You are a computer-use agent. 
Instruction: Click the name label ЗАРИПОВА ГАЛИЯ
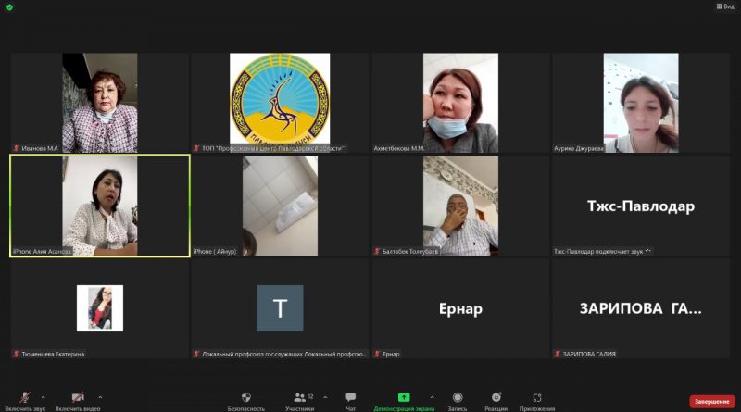tap(589, 354)
